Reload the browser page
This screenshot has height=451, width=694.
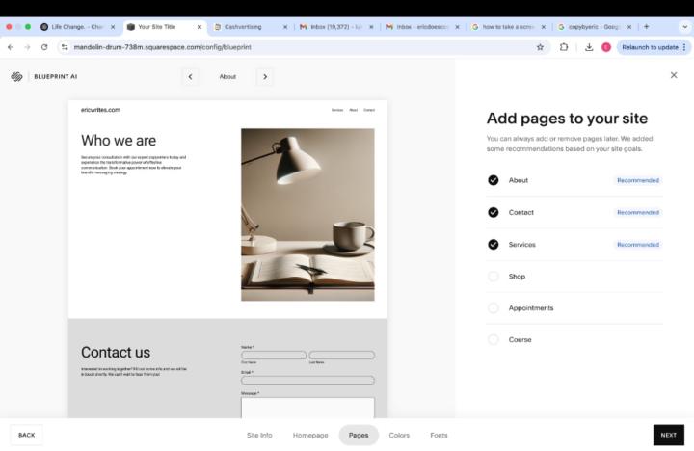click(44, 46)
